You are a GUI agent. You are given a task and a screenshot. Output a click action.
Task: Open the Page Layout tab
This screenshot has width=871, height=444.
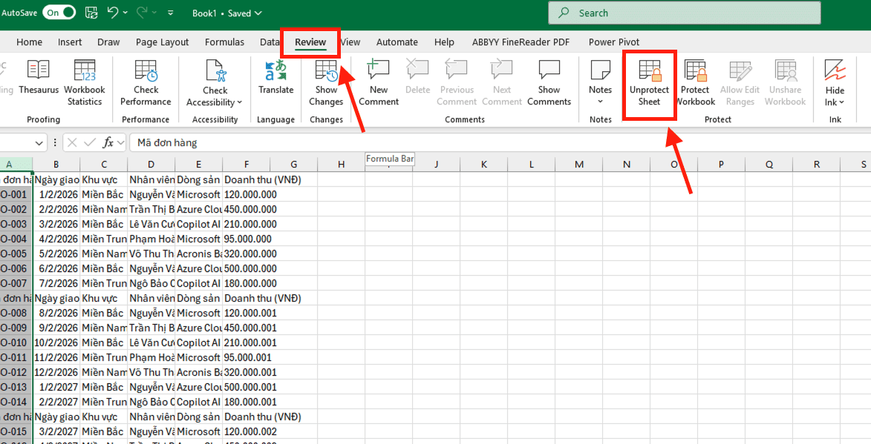pos(162,42)
